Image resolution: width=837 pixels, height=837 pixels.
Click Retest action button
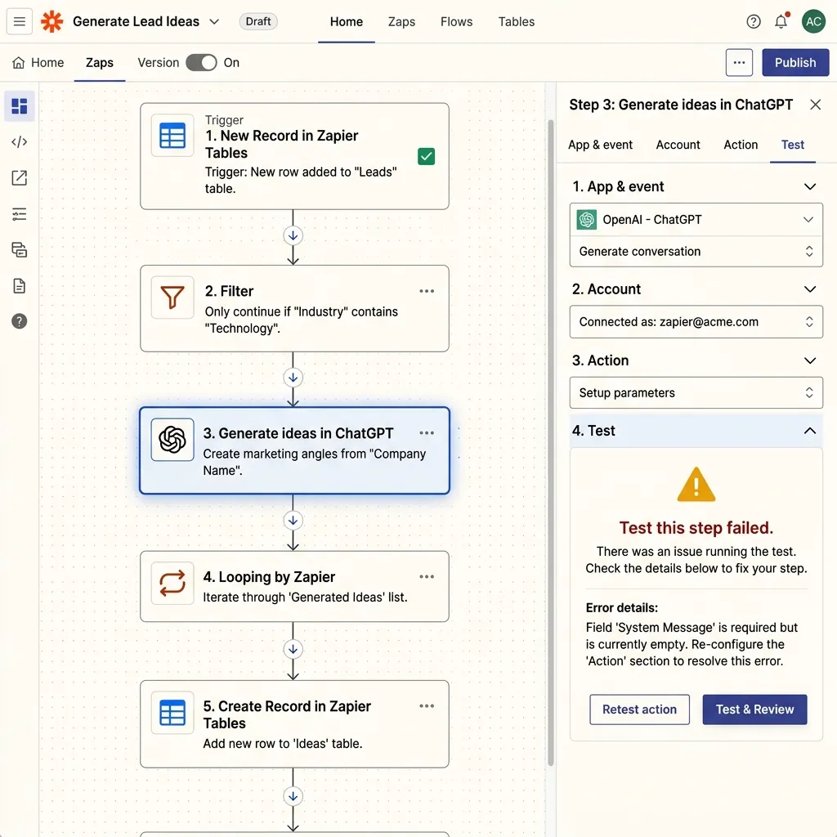(x=639, y=709)
